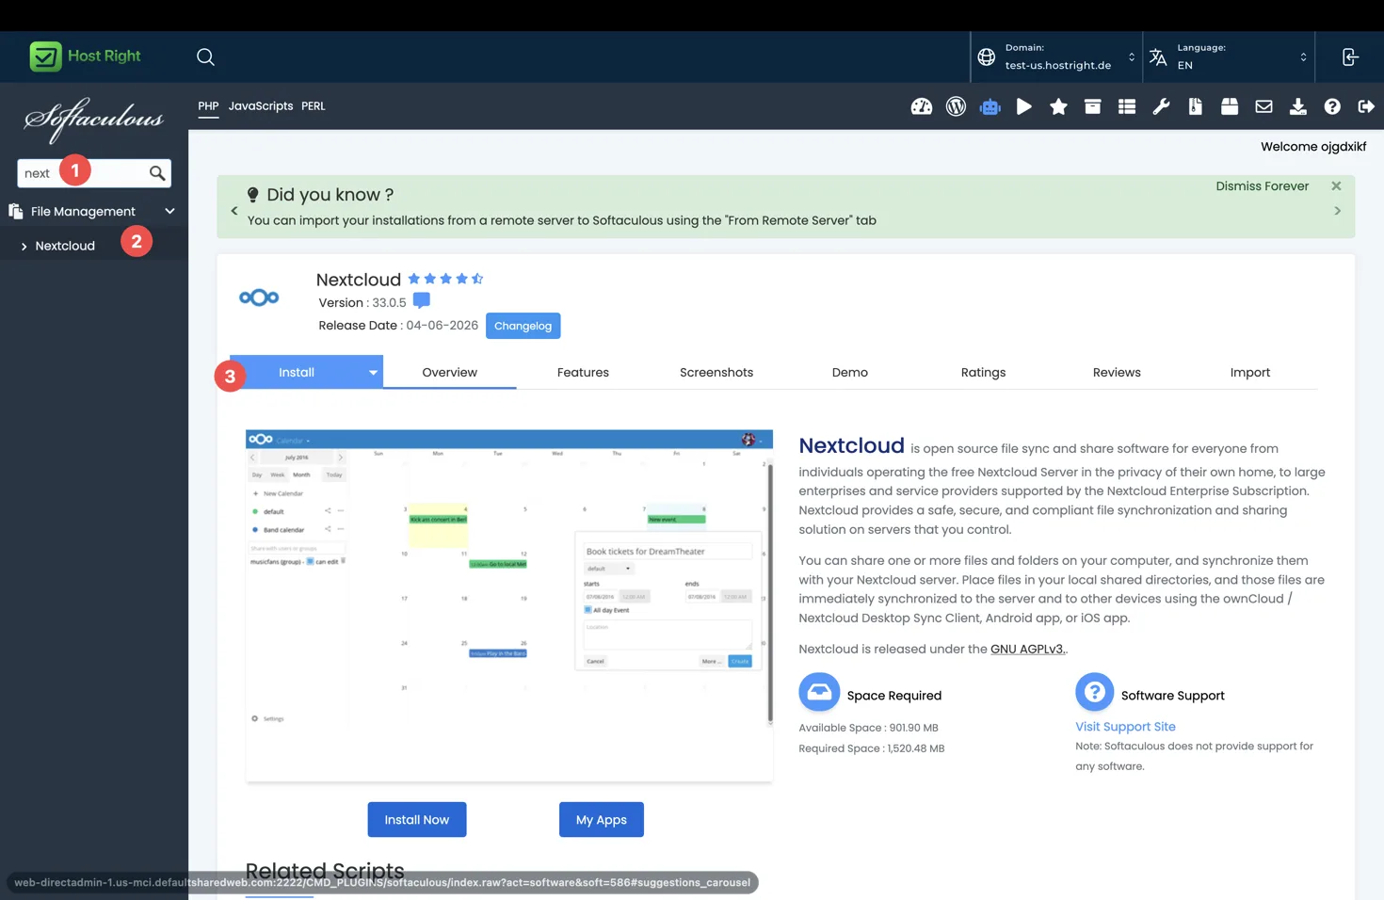Click the My Apps button
Image resolution: width=1384 pixels, height=900 pixels.
601,820
